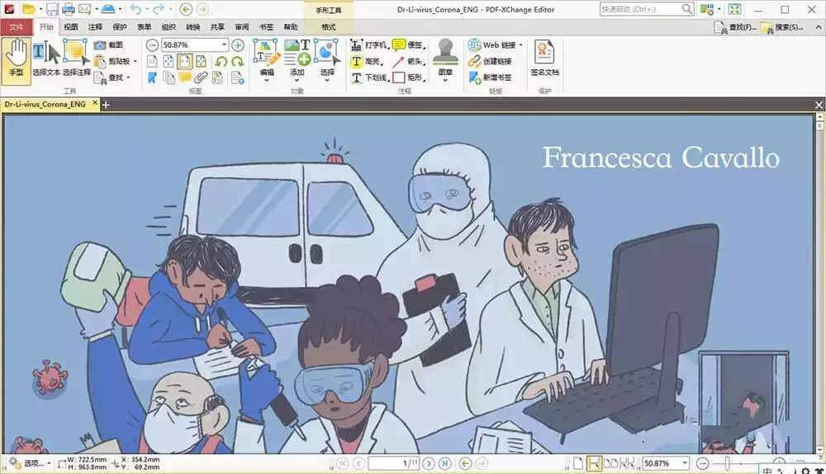
Task: Select the Hand tool (手型)
Action: click(17, 58)
